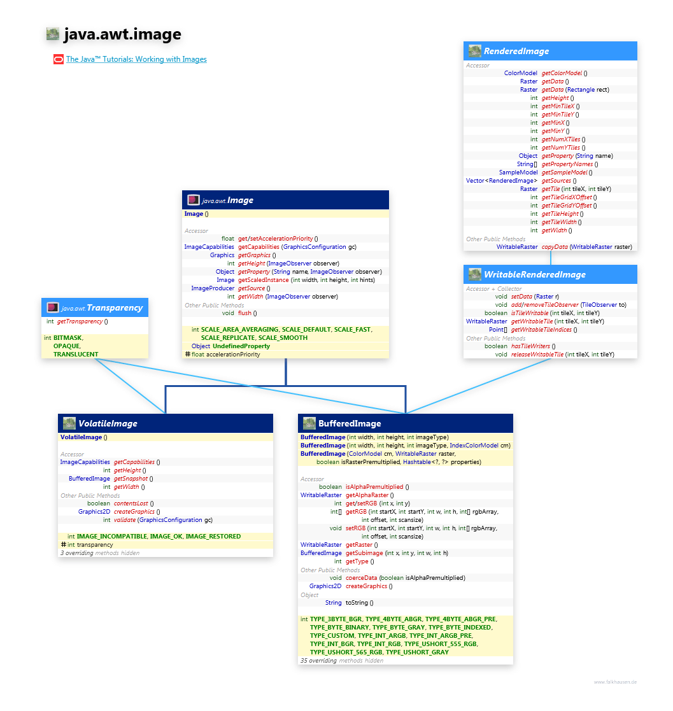The width and height of the screenshot is (673, 711).
Task: Click getCapabilities (GraphicsConfiguration gc) in Image
Action: click(297, 247)
